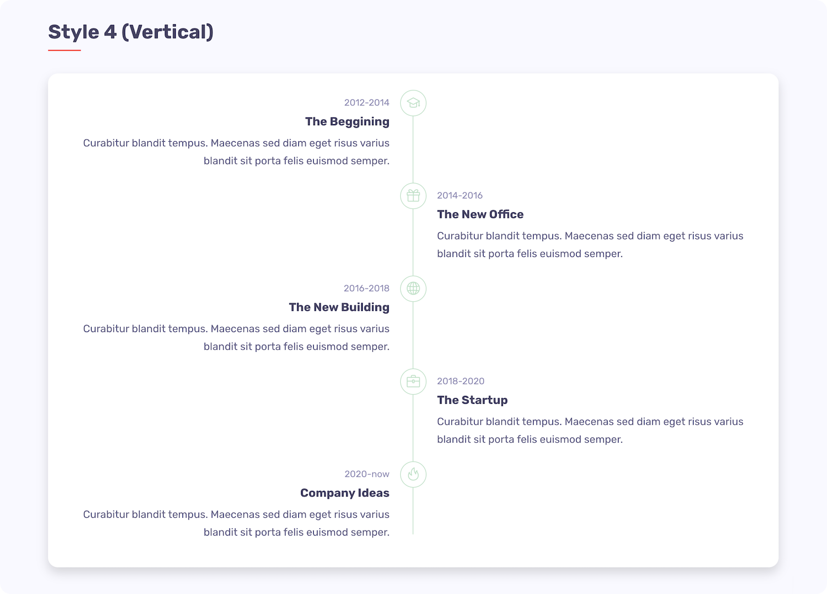
Task: Click the 2014-2016 date label
Action: 460,195
